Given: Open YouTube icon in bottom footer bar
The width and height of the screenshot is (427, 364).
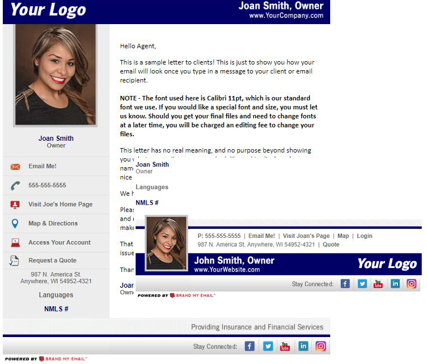Looking at the screenshot, I should [x=285, y=346].
